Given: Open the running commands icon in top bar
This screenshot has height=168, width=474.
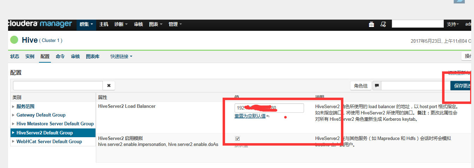Looking at the screenshot, I should click(383, 24).
